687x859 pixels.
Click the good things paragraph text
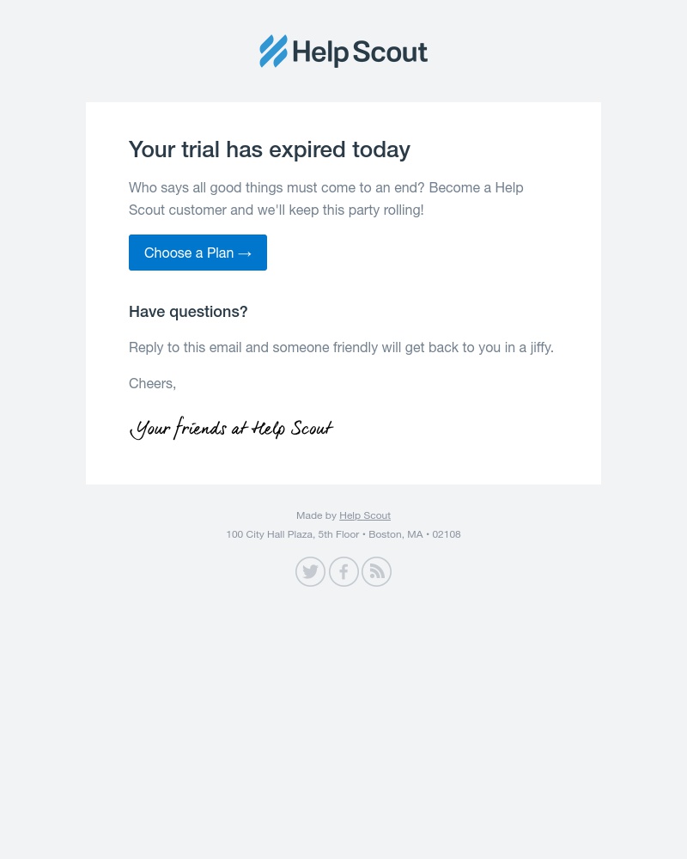(x=326, y=198)
